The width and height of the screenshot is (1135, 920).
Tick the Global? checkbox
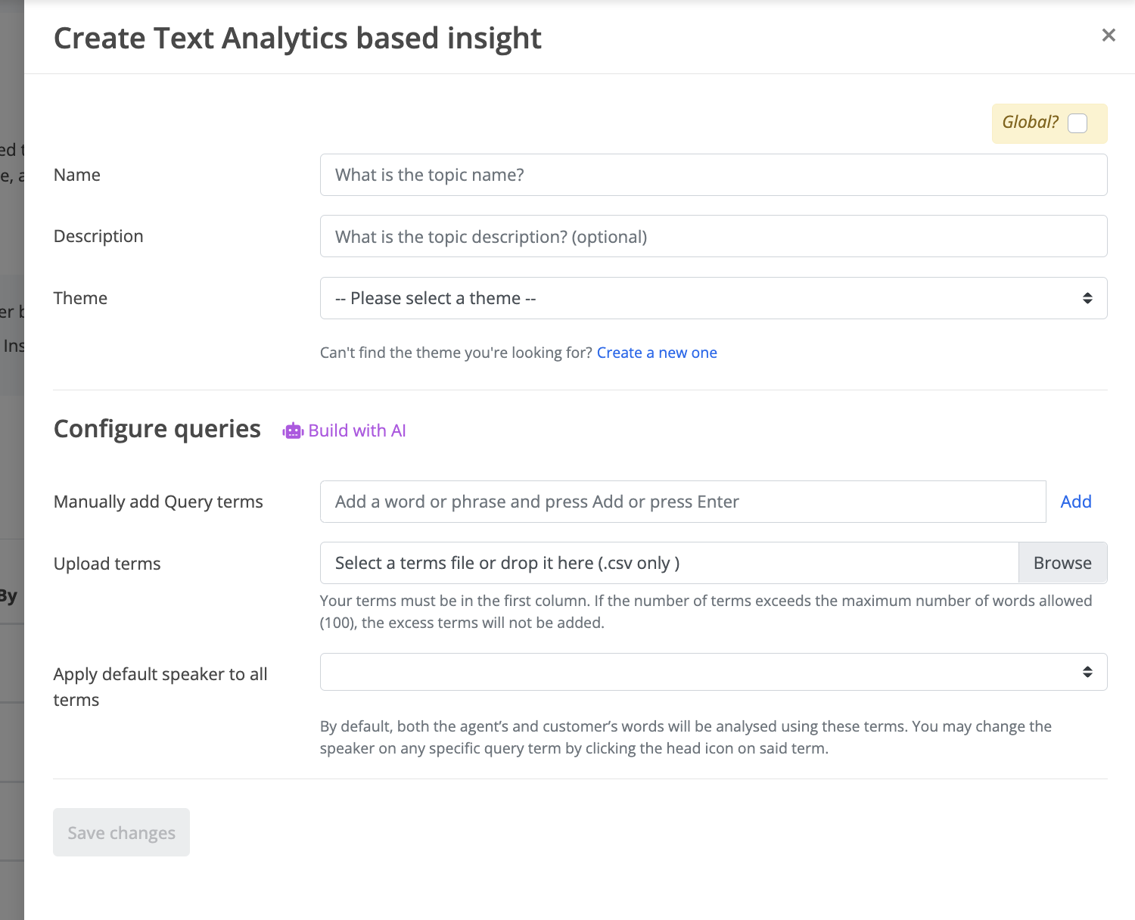click(x=1077, y=123)
